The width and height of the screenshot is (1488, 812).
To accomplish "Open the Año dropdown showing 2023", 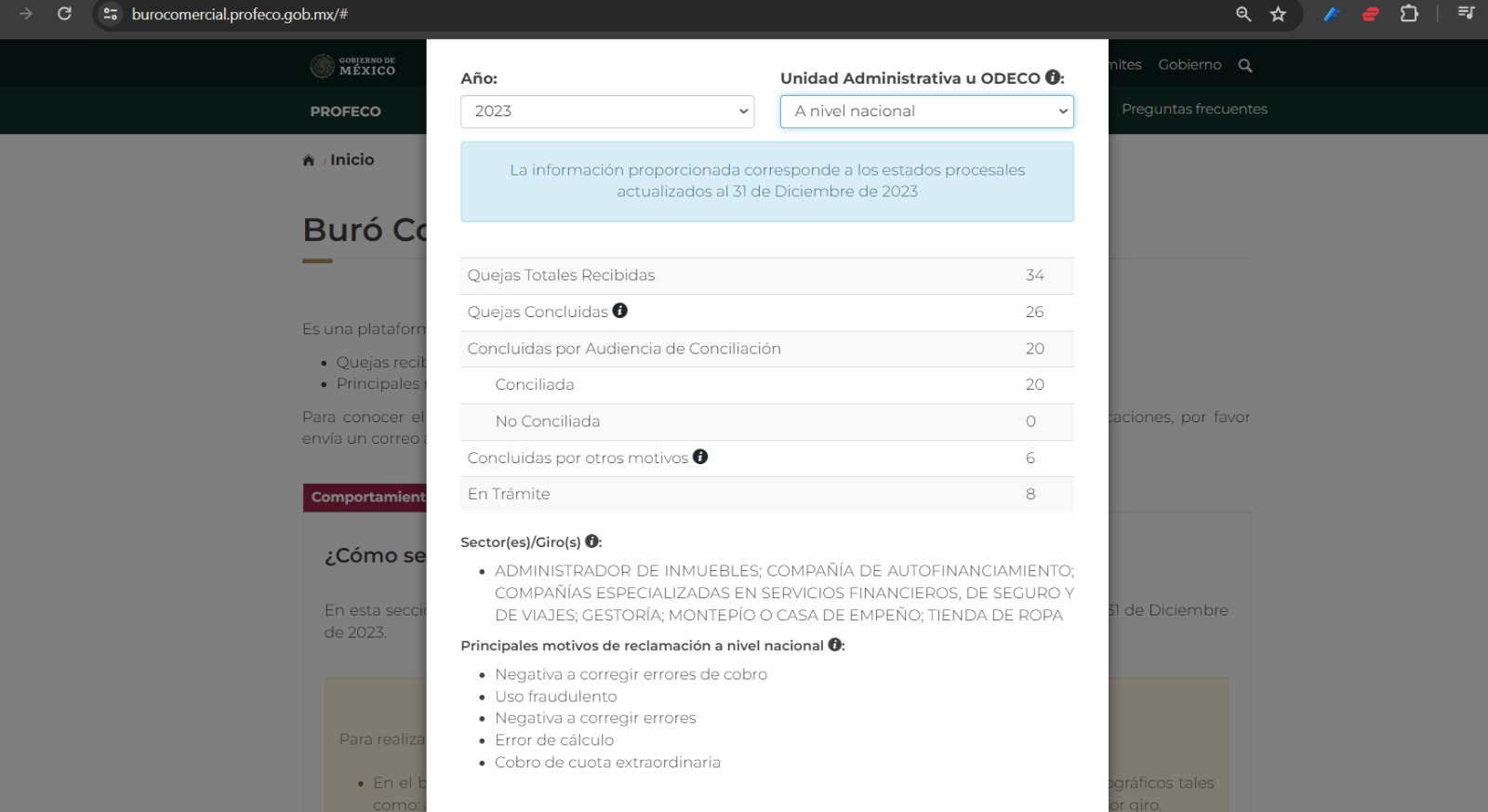I will [x=607, y=112].
